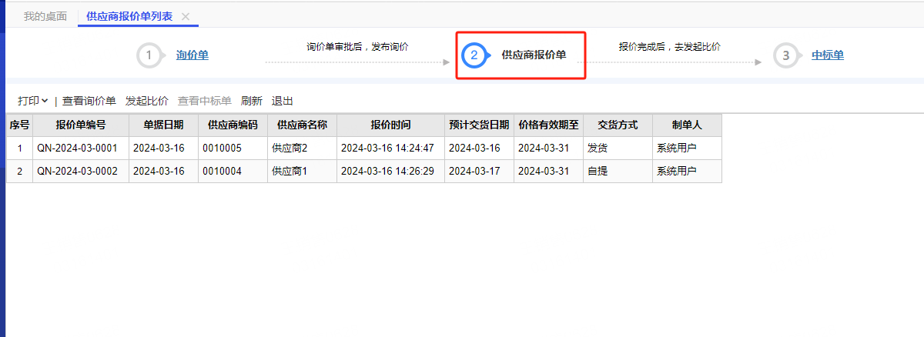The image size is (924, 337).
Task: Click the 询价单审批后，发布询价 hint text
Action: click(x=357, y=47)
